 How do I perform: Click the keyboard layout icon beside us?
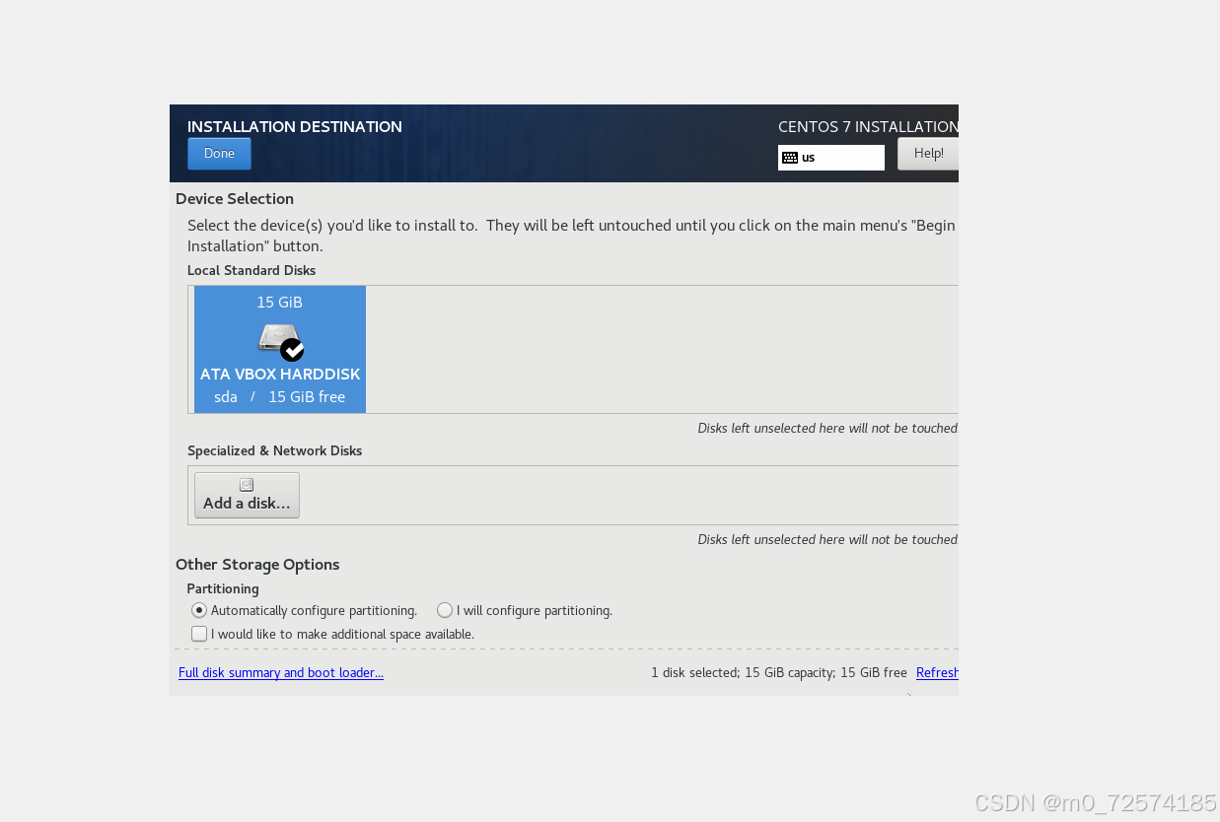tap(789, 158)
